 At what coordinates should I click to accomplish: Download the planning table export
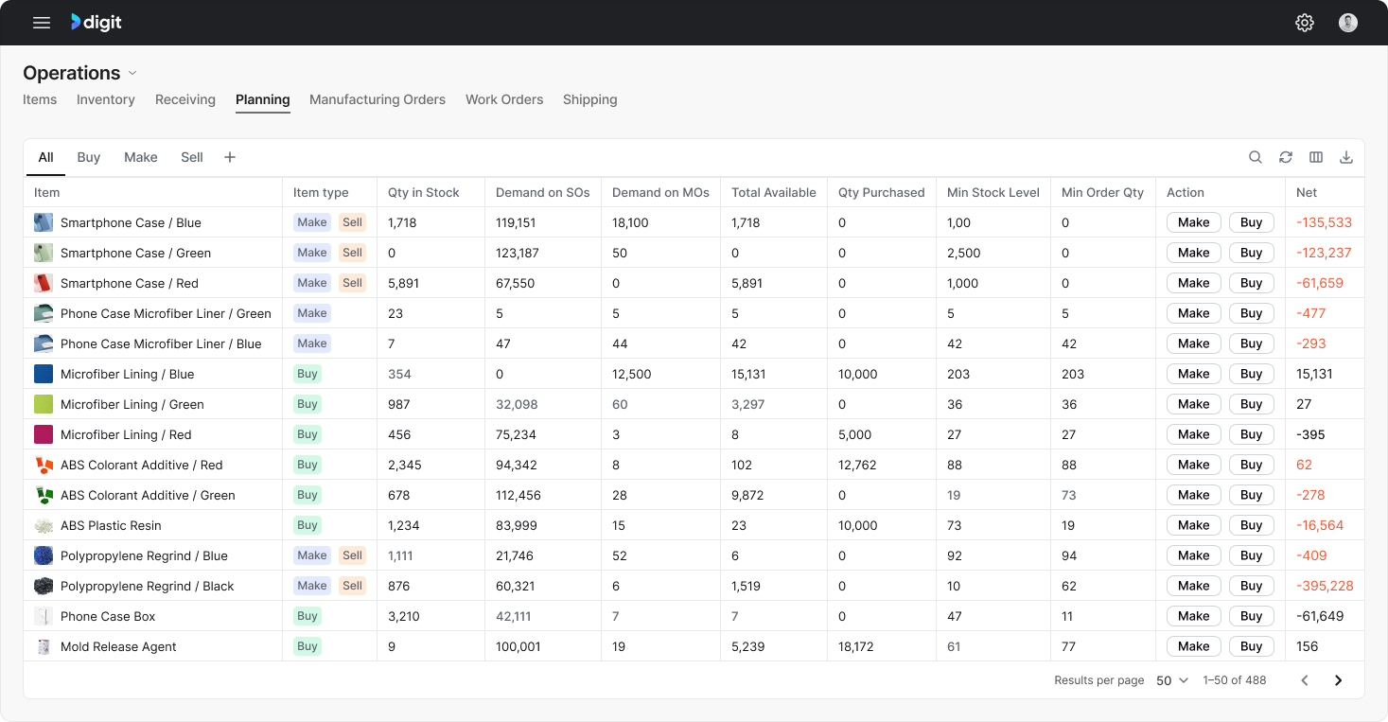[x=1346, y=157]
